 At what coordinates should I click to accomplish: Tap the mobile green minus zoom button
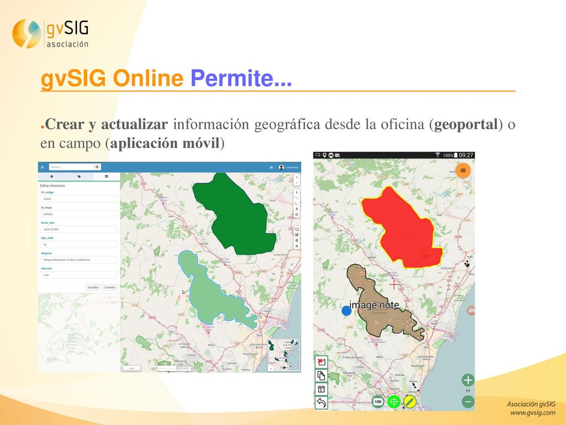click(468, 402)
